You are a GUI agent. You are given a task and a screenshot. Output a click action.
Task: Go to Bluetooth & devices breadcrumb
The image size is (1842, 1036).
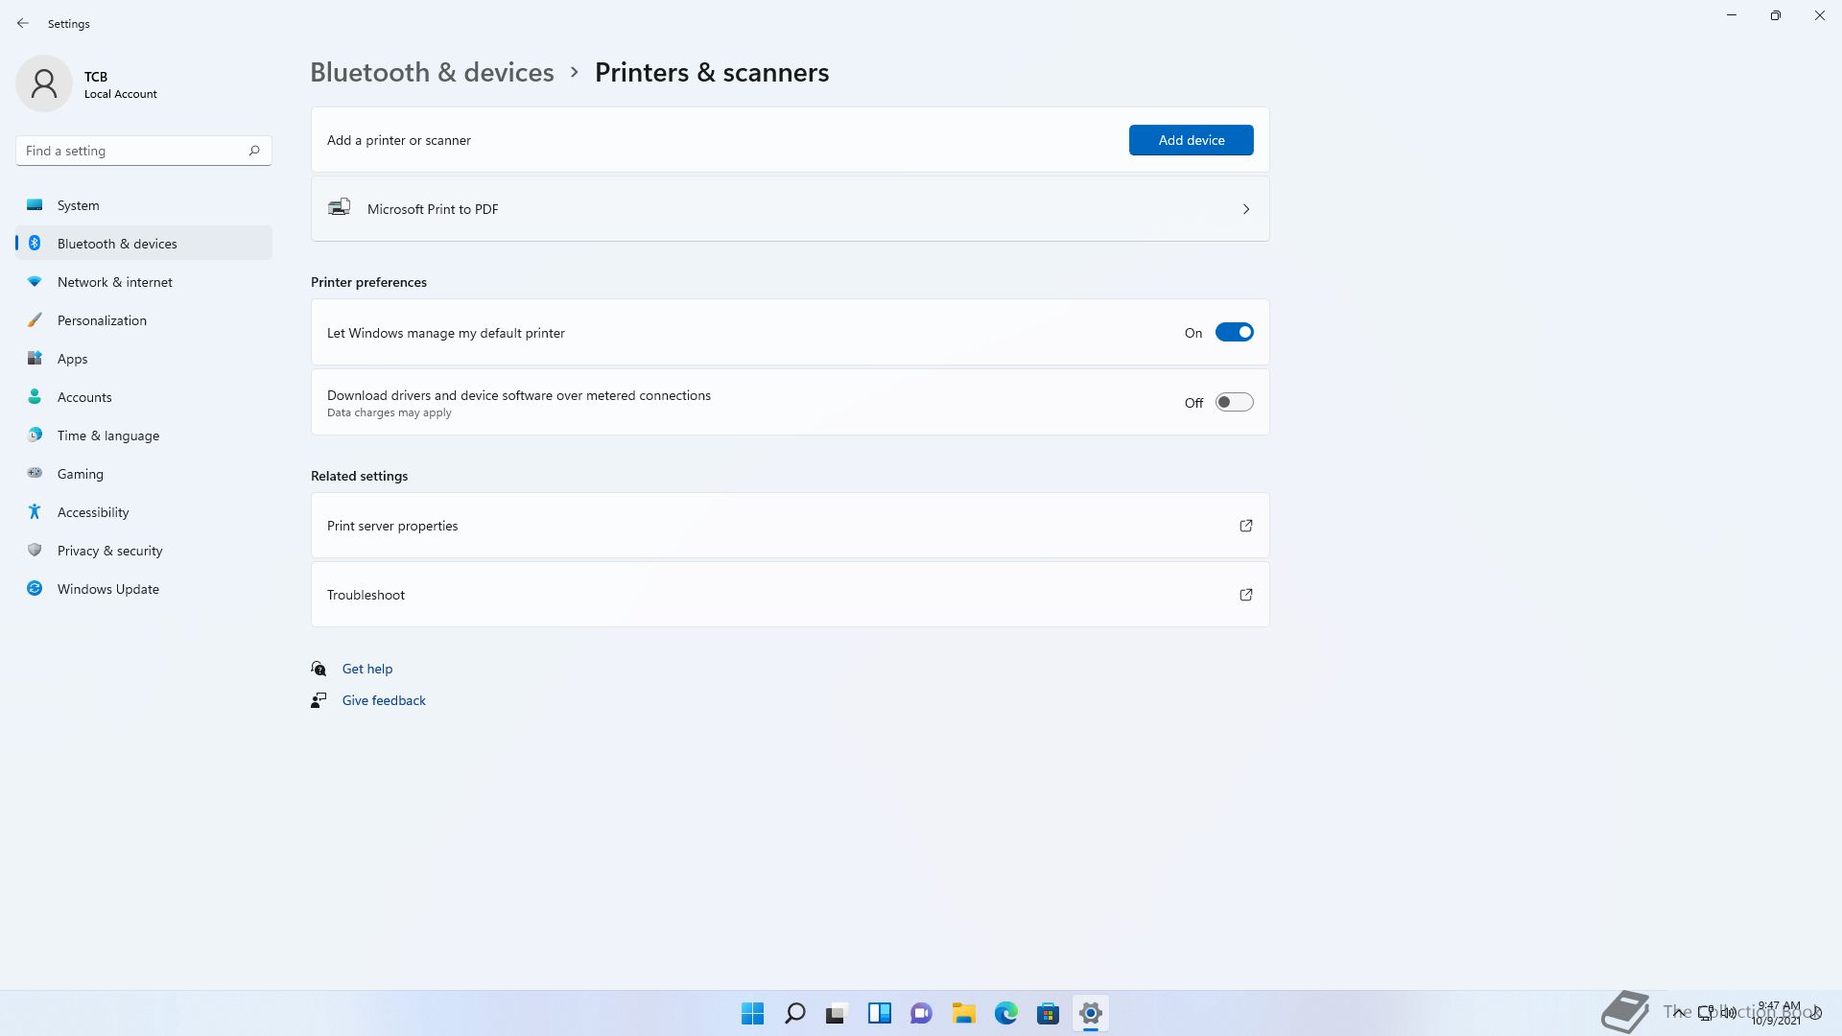point(432,73)
